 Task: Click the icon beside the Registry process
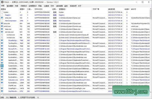click(x=2, y=15)
